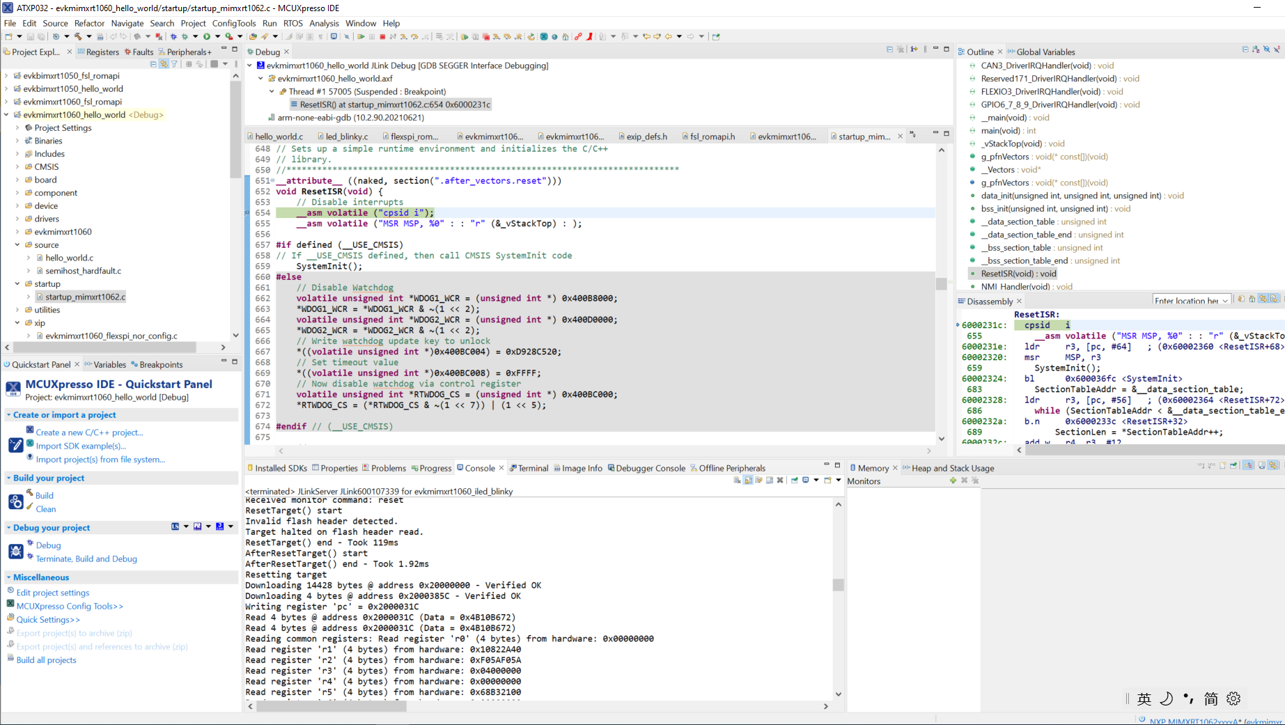This screenshot has height=725, width=1285.
Task: Resume the suspended debug session
Action: 361,36
